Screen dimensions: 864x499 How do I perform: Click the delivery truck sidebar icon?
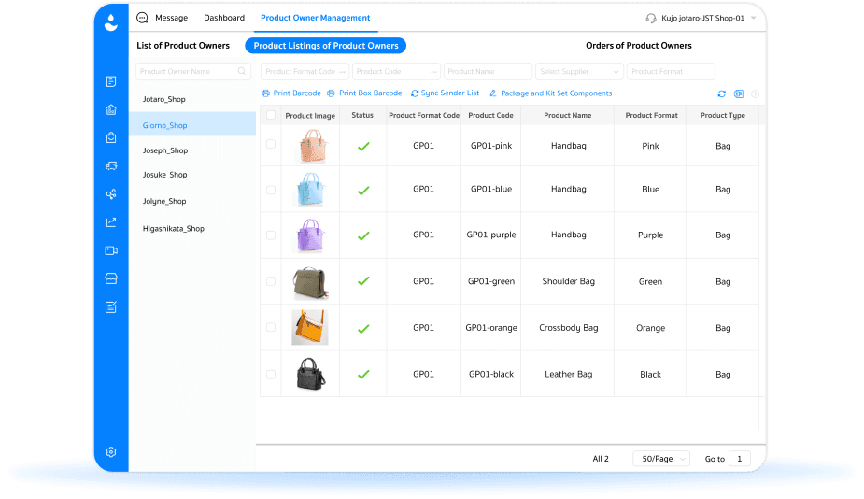111,165
